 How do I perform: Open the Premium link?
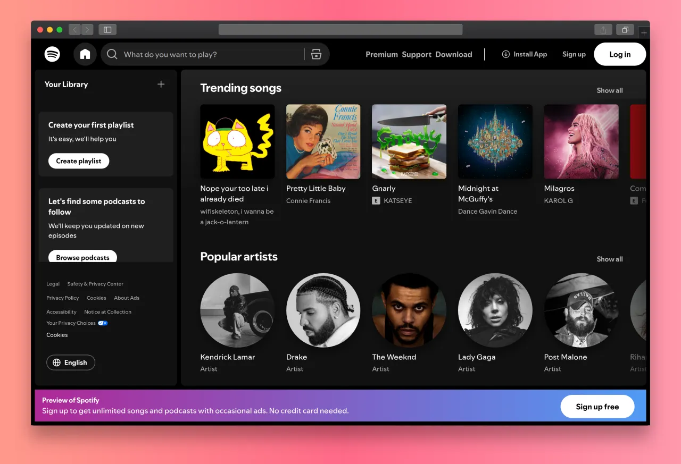[381, 54]
